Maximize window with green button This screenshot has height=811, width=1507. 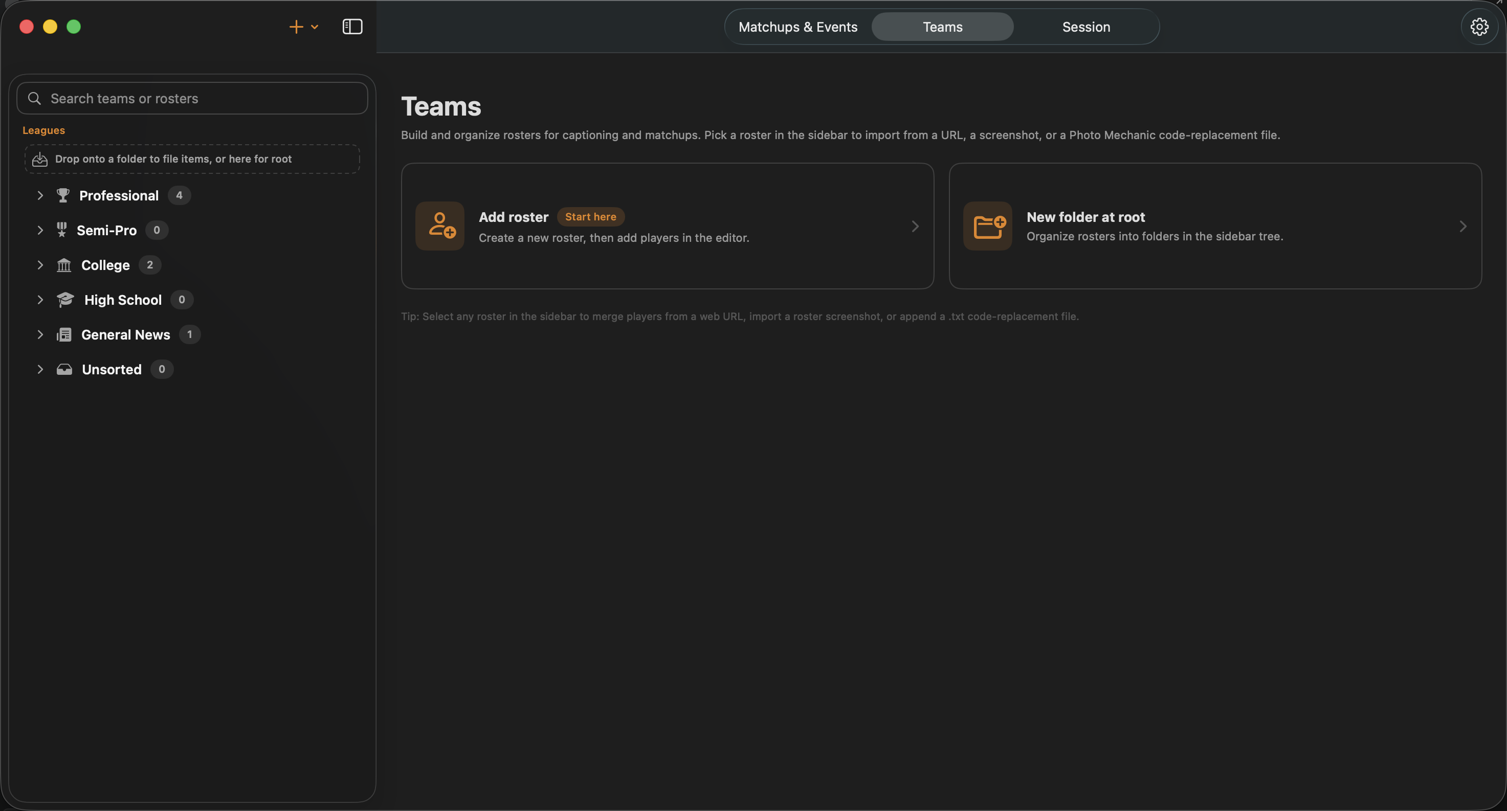[x=73, y=27]
